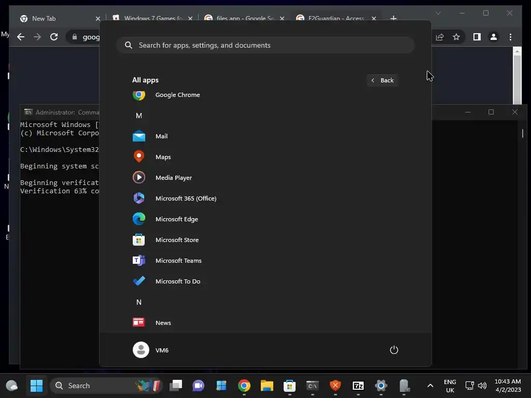Open the power options button
The height and width of the screenshot is (398, 531).
coord(394,350)
